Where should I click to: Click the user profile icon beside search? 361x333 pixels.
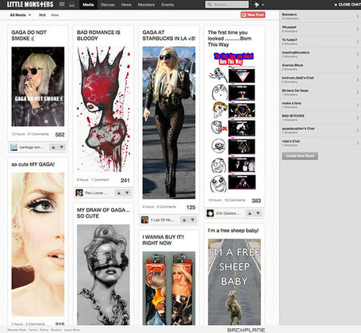256,5
